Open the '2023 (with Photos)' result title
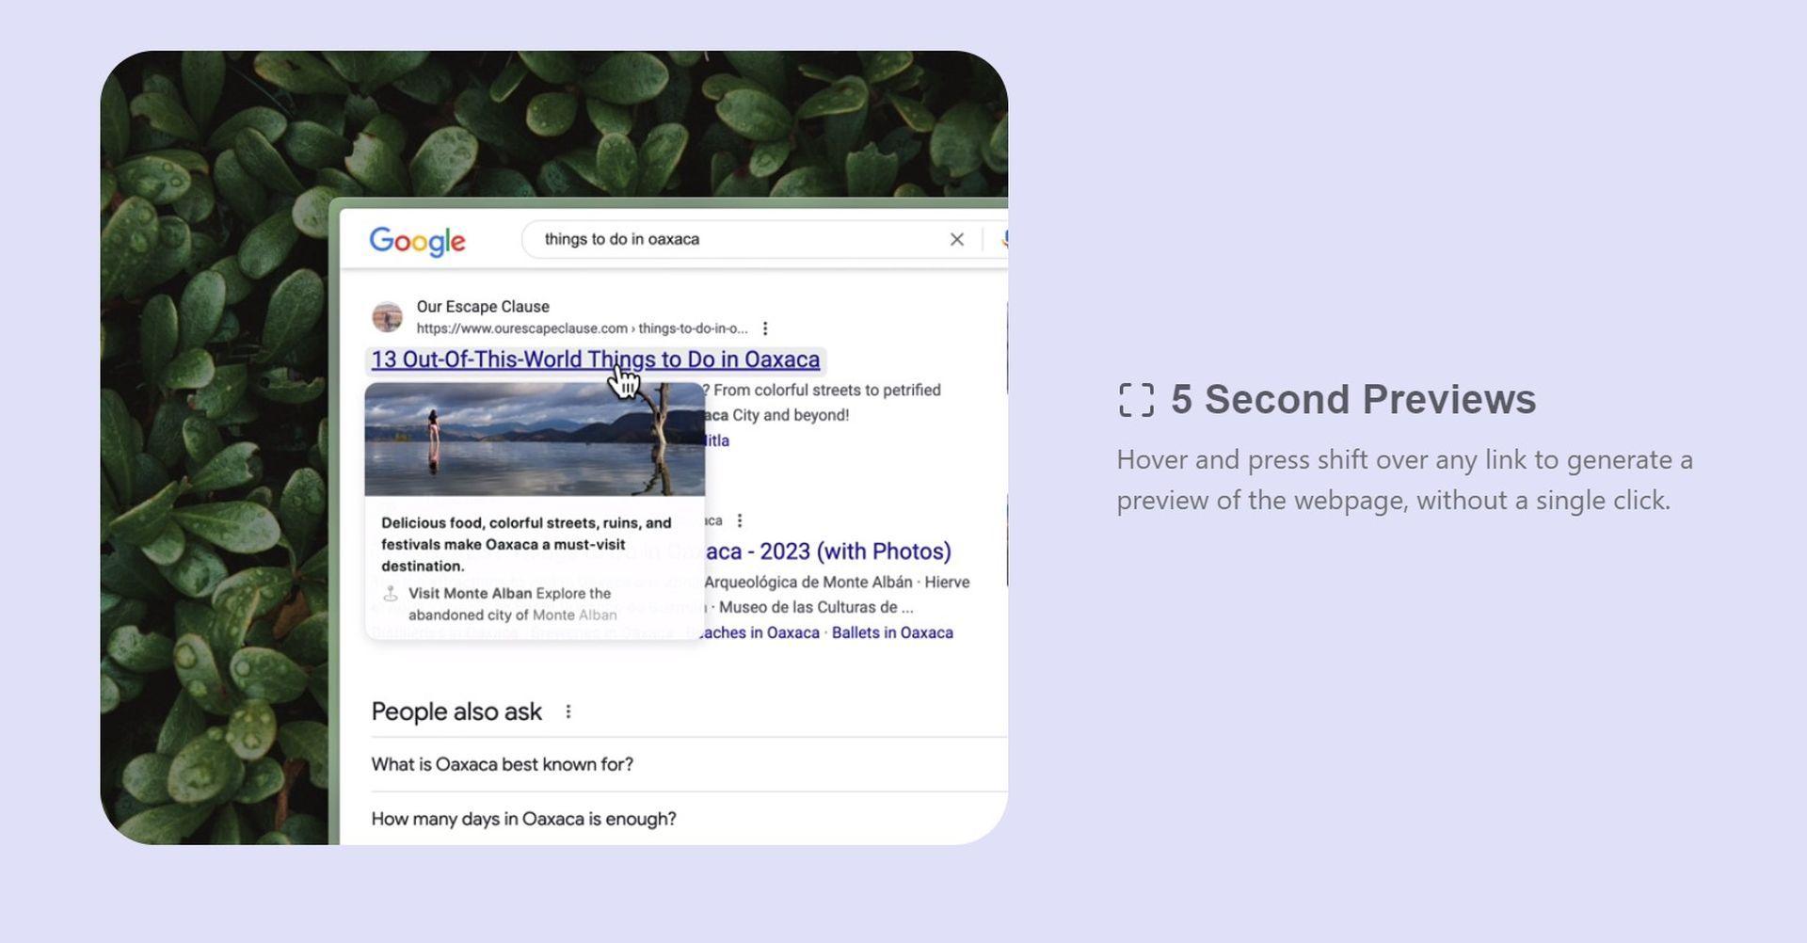The image size is (1807, 943). pyautogui.click(x=828, y=551)
